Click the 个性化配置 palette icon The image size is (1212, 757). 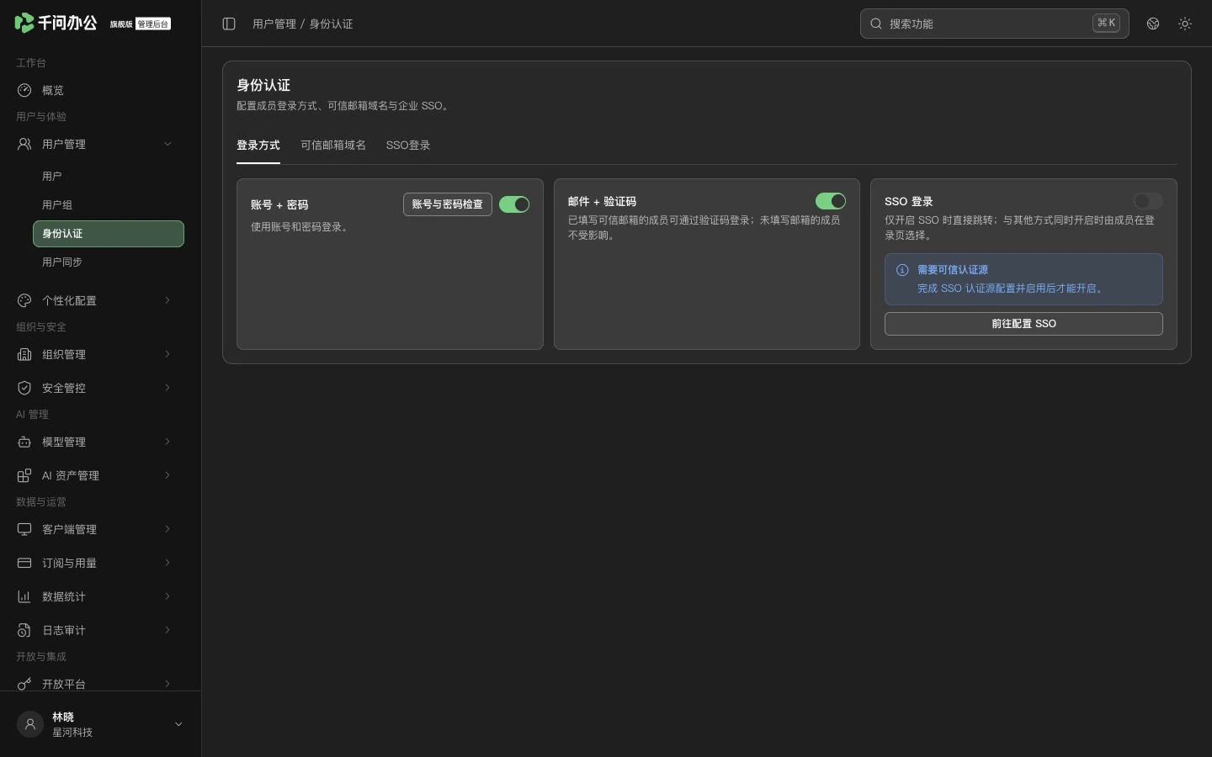click(24, 300)
